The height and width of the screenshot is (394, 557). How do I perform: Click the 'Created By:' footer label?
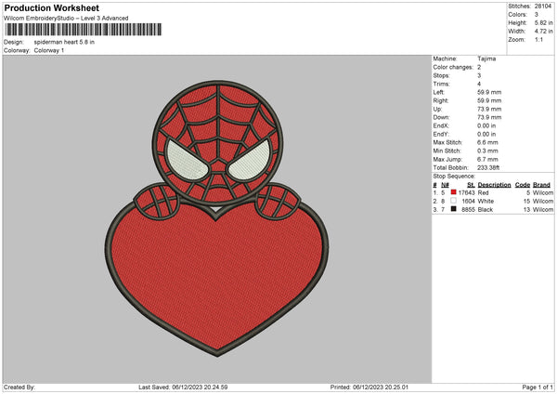click(19, 387)
